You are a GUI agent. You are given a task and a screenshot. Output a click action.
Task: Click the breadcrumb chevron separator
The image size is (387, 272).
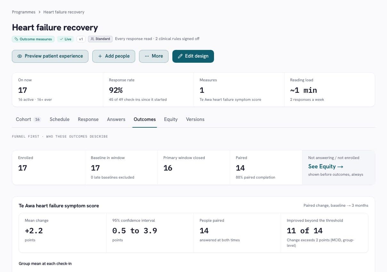(x=39, y=12)
